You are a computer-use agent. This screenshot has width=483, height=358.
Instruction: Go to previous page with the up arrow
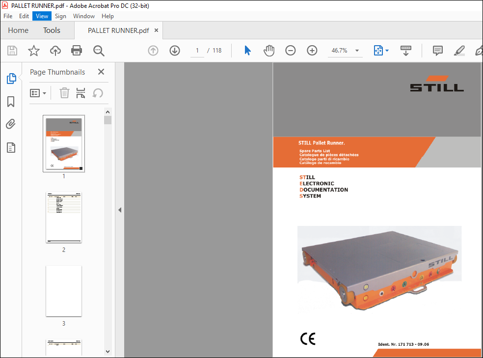click(x=153, y=51)
